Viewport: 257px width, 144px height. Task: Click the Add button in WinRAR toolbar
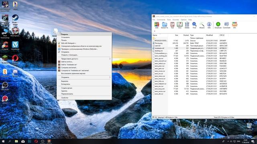[x=157, y=25]
